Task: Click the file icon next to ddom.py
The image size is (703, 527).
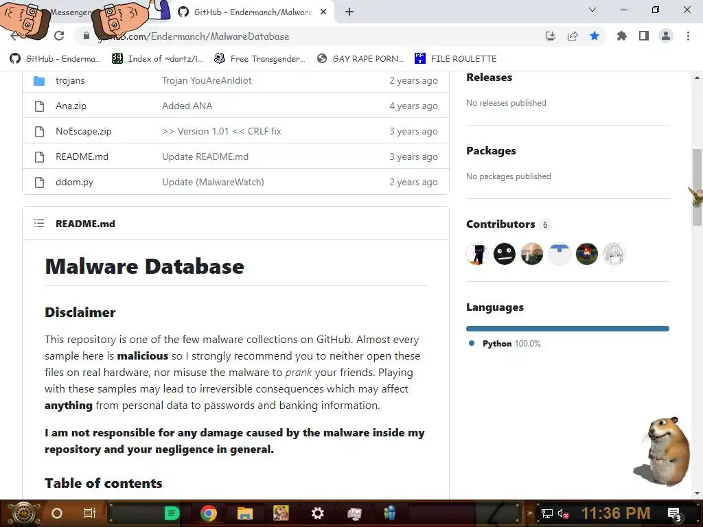Action: [39, 183]
